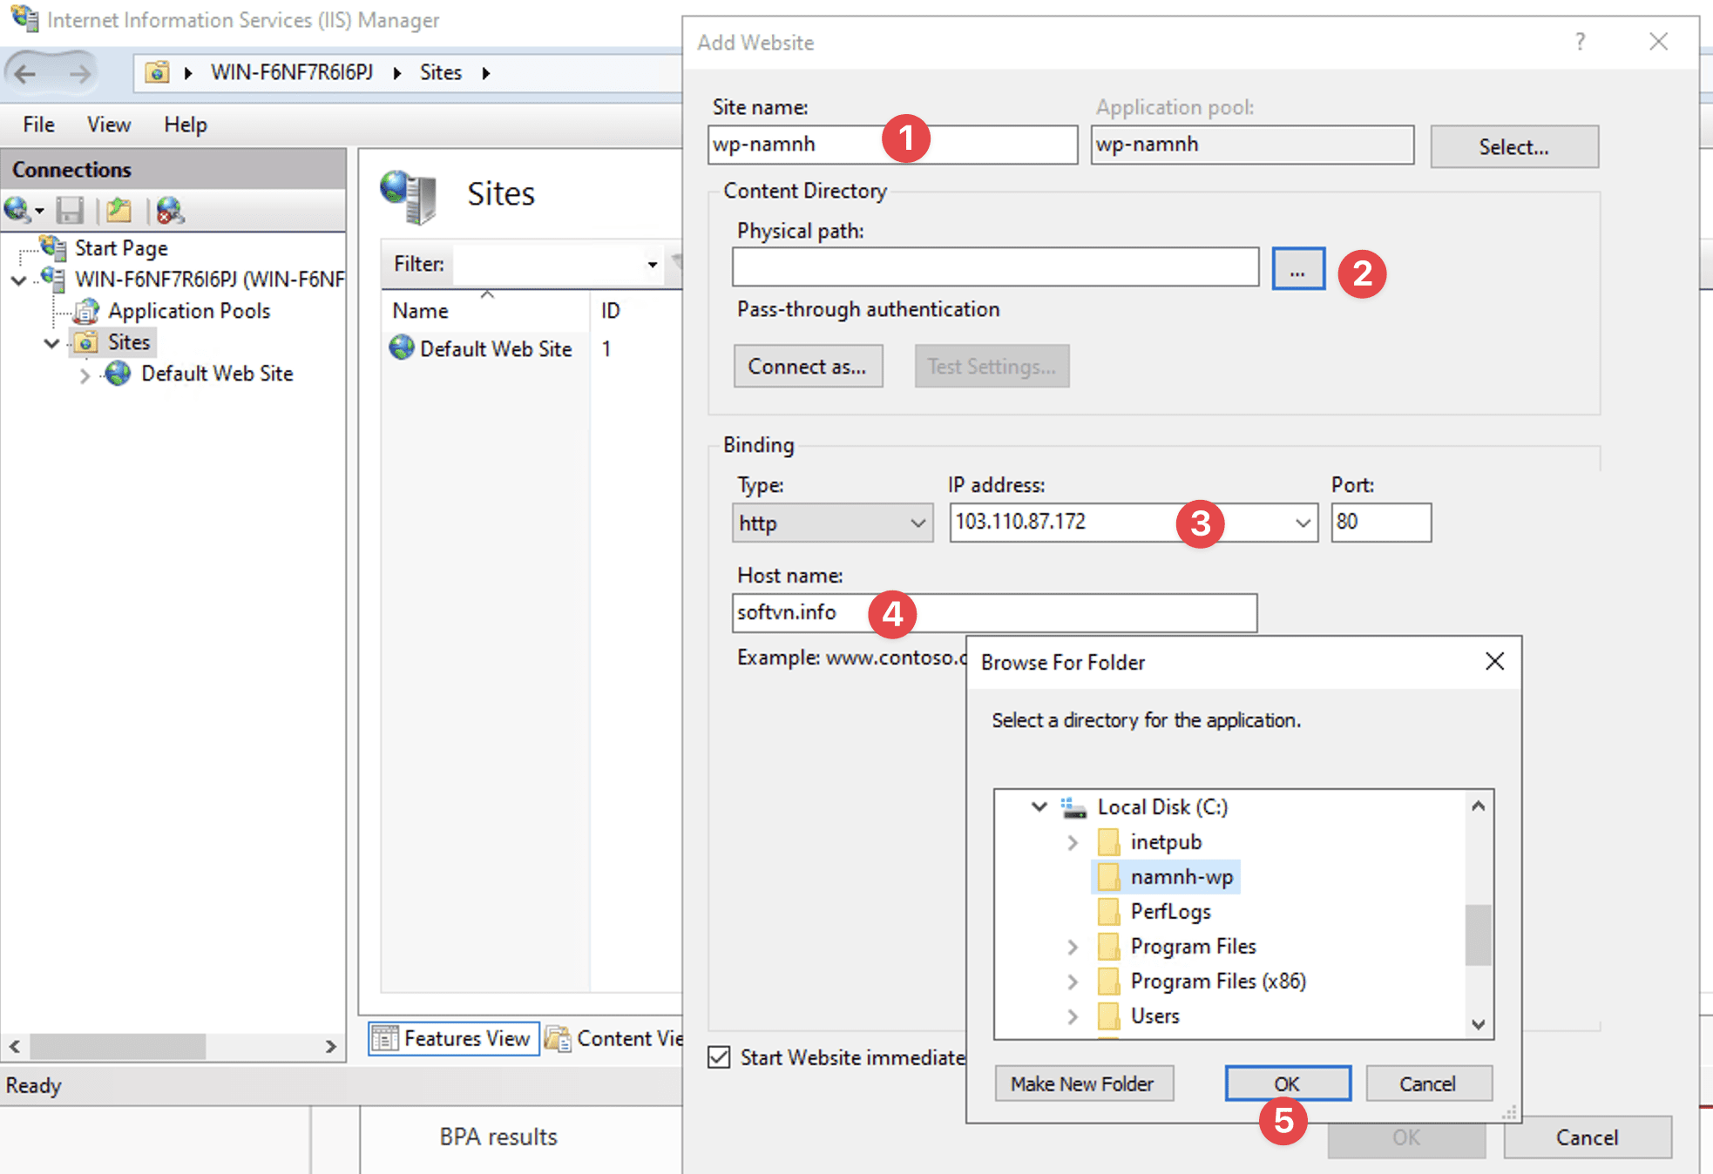Switch to the Features View tab

click(x=453, y=1038)
